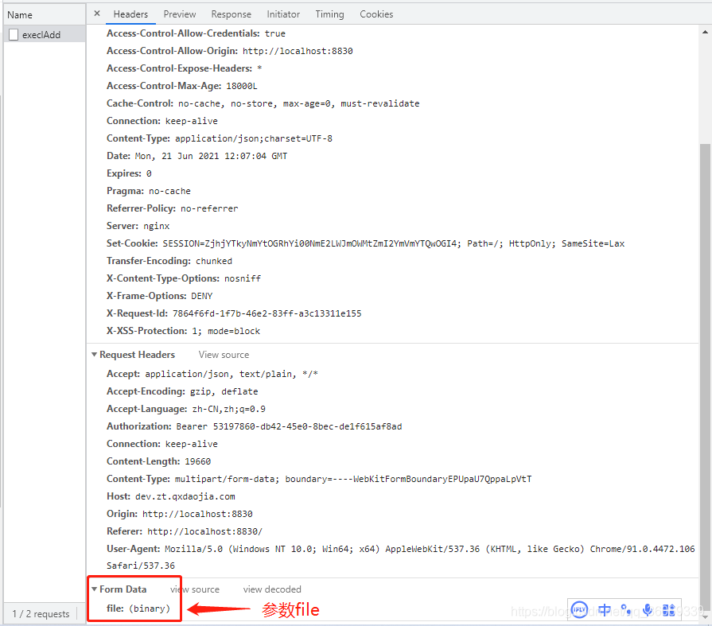Click the view decoded link

272,589
